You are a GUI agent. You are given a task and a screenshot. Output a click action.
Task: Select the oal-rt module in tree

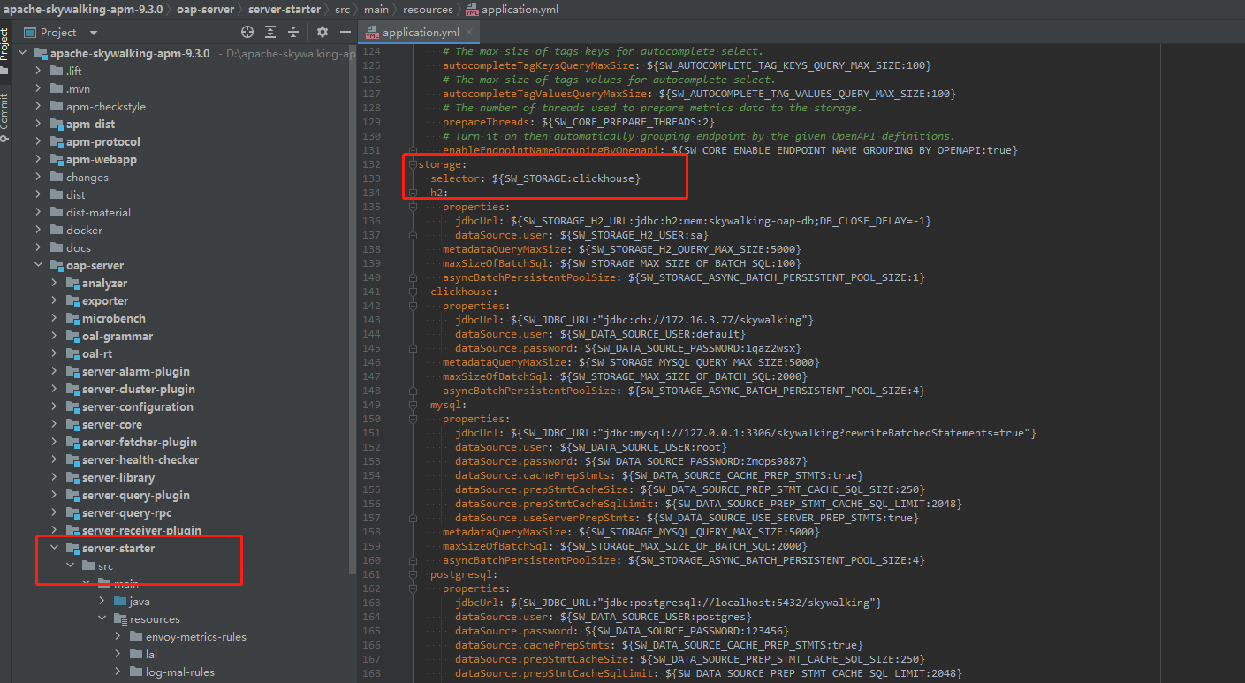tap(97, 353)
